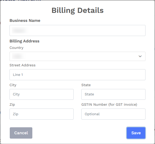Click the Country dropdown chevron arrow
Image resolution: width=155 pixels, height=144 pixels.
(140, 56)
